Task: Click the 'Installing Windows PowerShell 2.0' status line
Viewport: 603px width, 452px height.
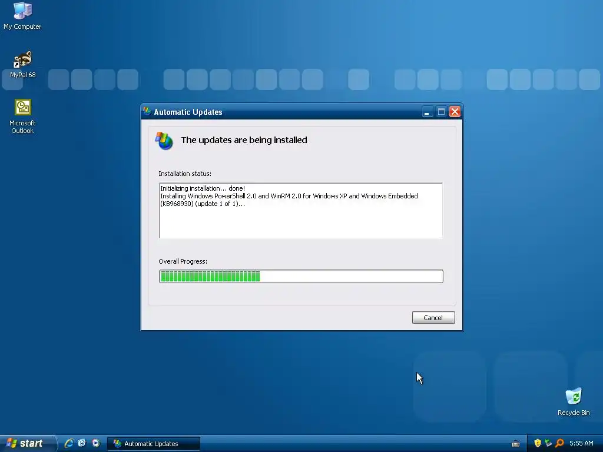Action: (289, 200)
